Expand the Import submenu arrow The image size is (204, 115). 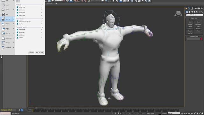pos(14,24)
